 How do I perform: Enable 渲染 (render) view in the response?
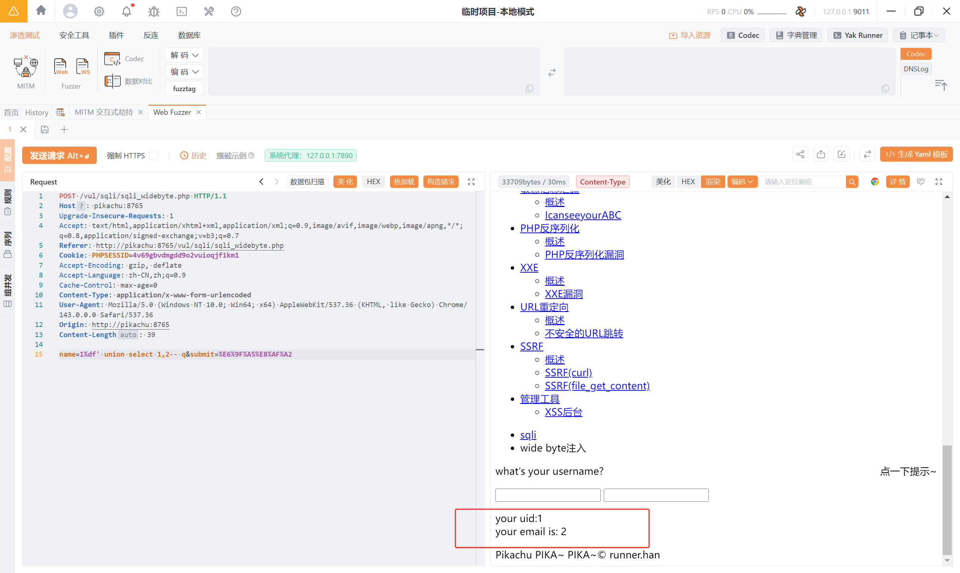[x=712, y=182]
